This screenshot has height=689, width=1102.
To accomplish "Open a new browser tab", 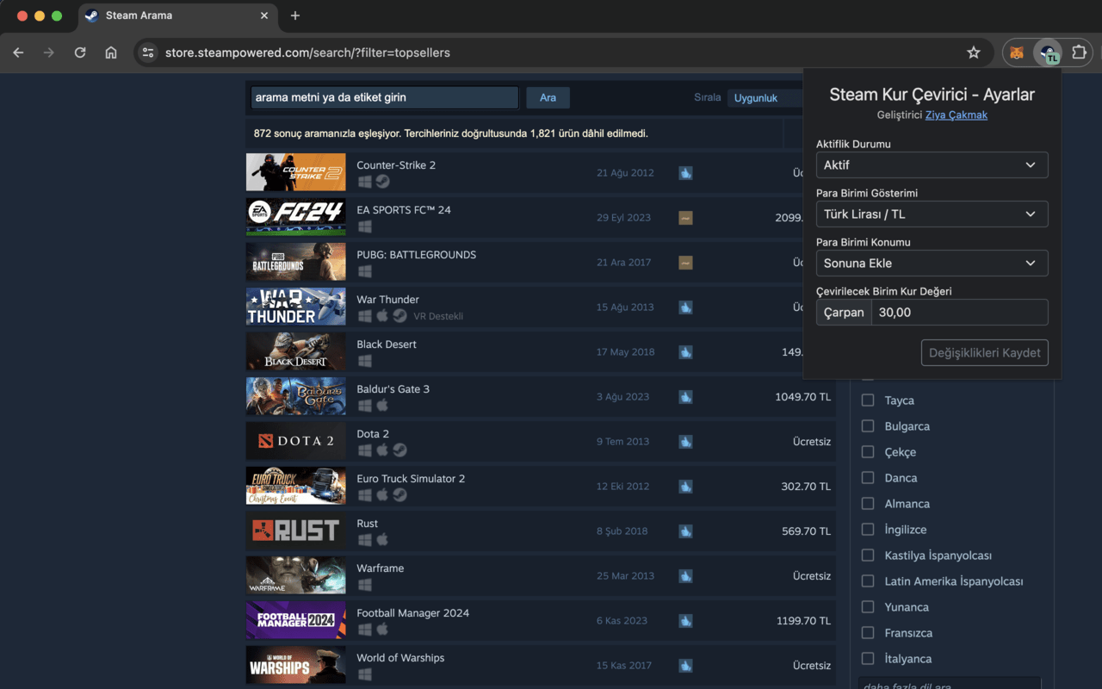I will click(297, 15).
